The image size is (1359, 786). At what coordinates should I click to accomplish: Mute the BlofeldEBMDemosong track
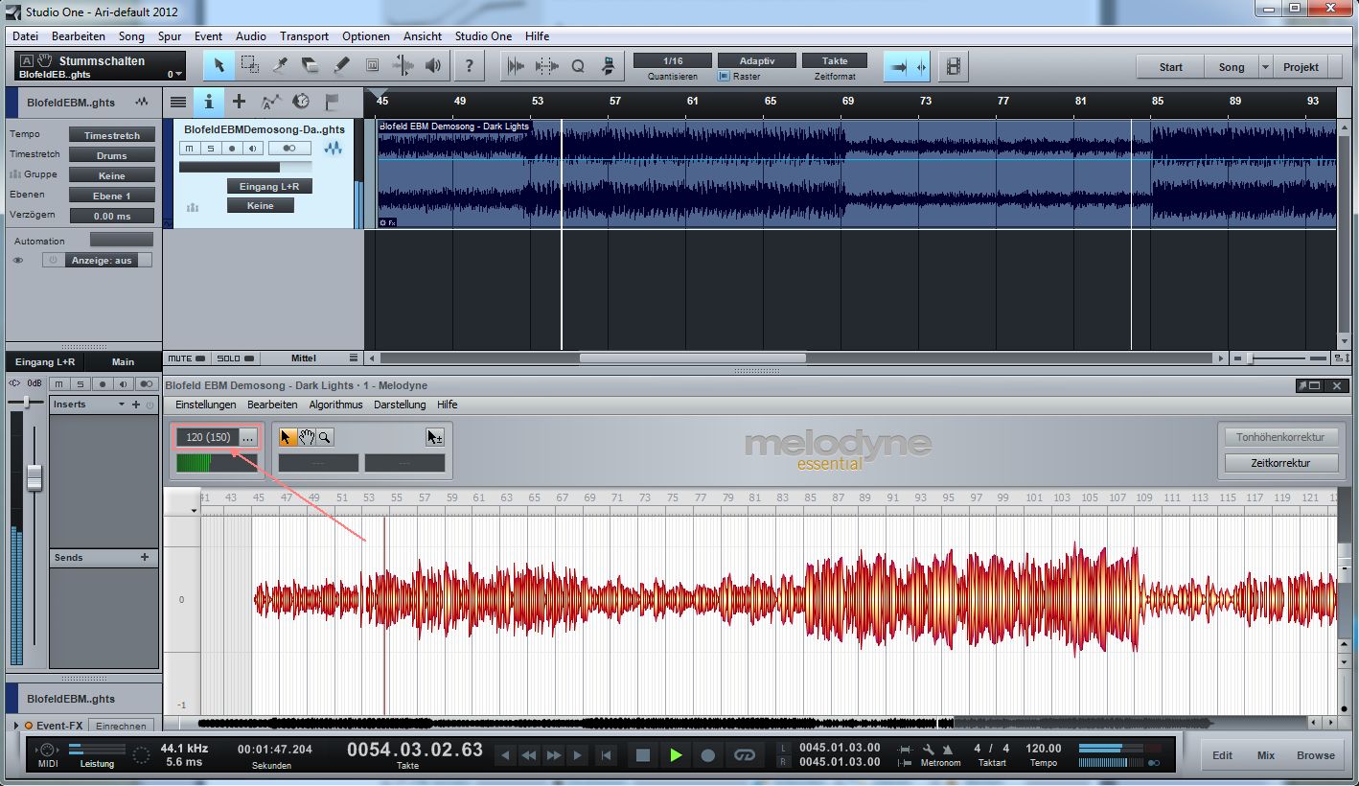tap(190, 149)
